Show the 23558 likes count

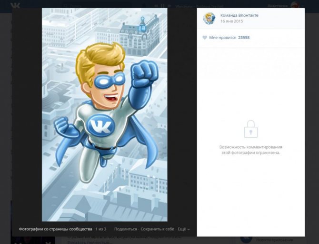(x=244, y=38)
